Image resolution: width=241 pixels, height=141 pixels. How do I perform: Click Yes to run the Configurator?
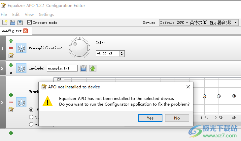coord(150,118)
